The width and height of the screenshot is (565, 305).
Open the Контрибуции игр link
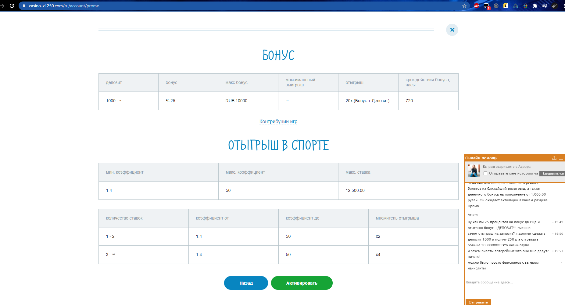278,121
